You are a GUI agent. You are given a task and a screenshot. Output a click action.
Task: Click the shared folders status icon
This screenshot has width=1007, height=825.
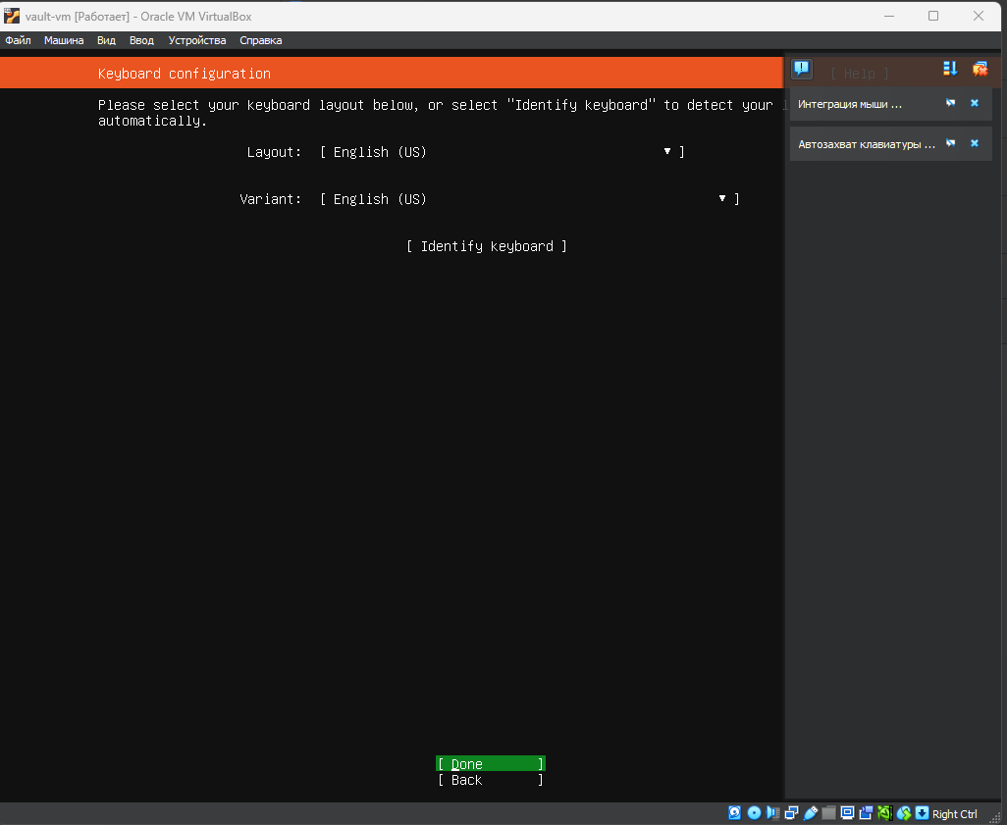point(829,813)
